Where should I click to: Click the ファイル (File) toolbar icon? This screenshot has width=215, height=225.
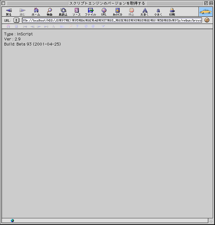click(x=91, y=12)
